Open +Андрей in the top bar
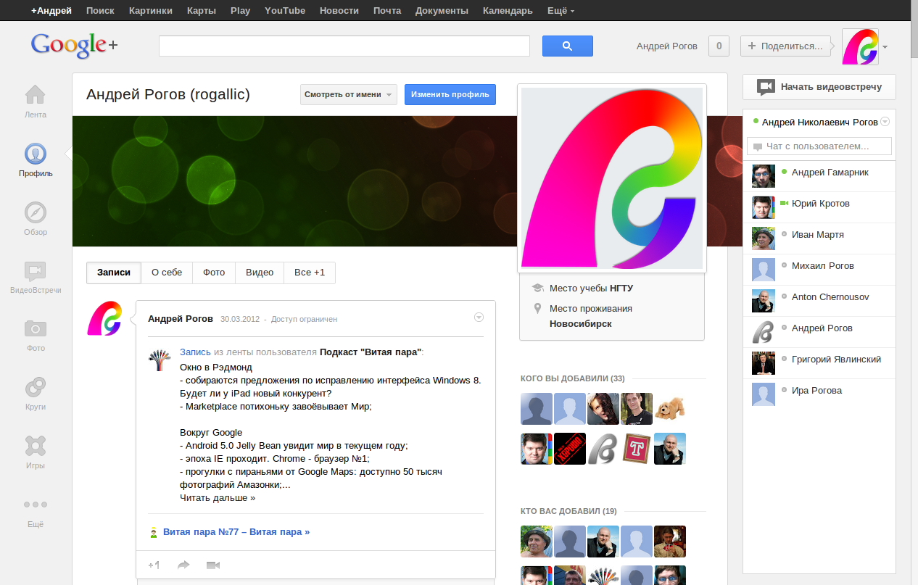Screen dimensions: 918x585 pyautogui.click(x=51, y=11)
